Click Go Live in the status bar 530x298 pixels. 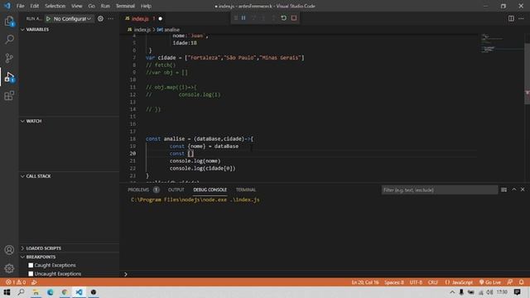tap(490, 282)
